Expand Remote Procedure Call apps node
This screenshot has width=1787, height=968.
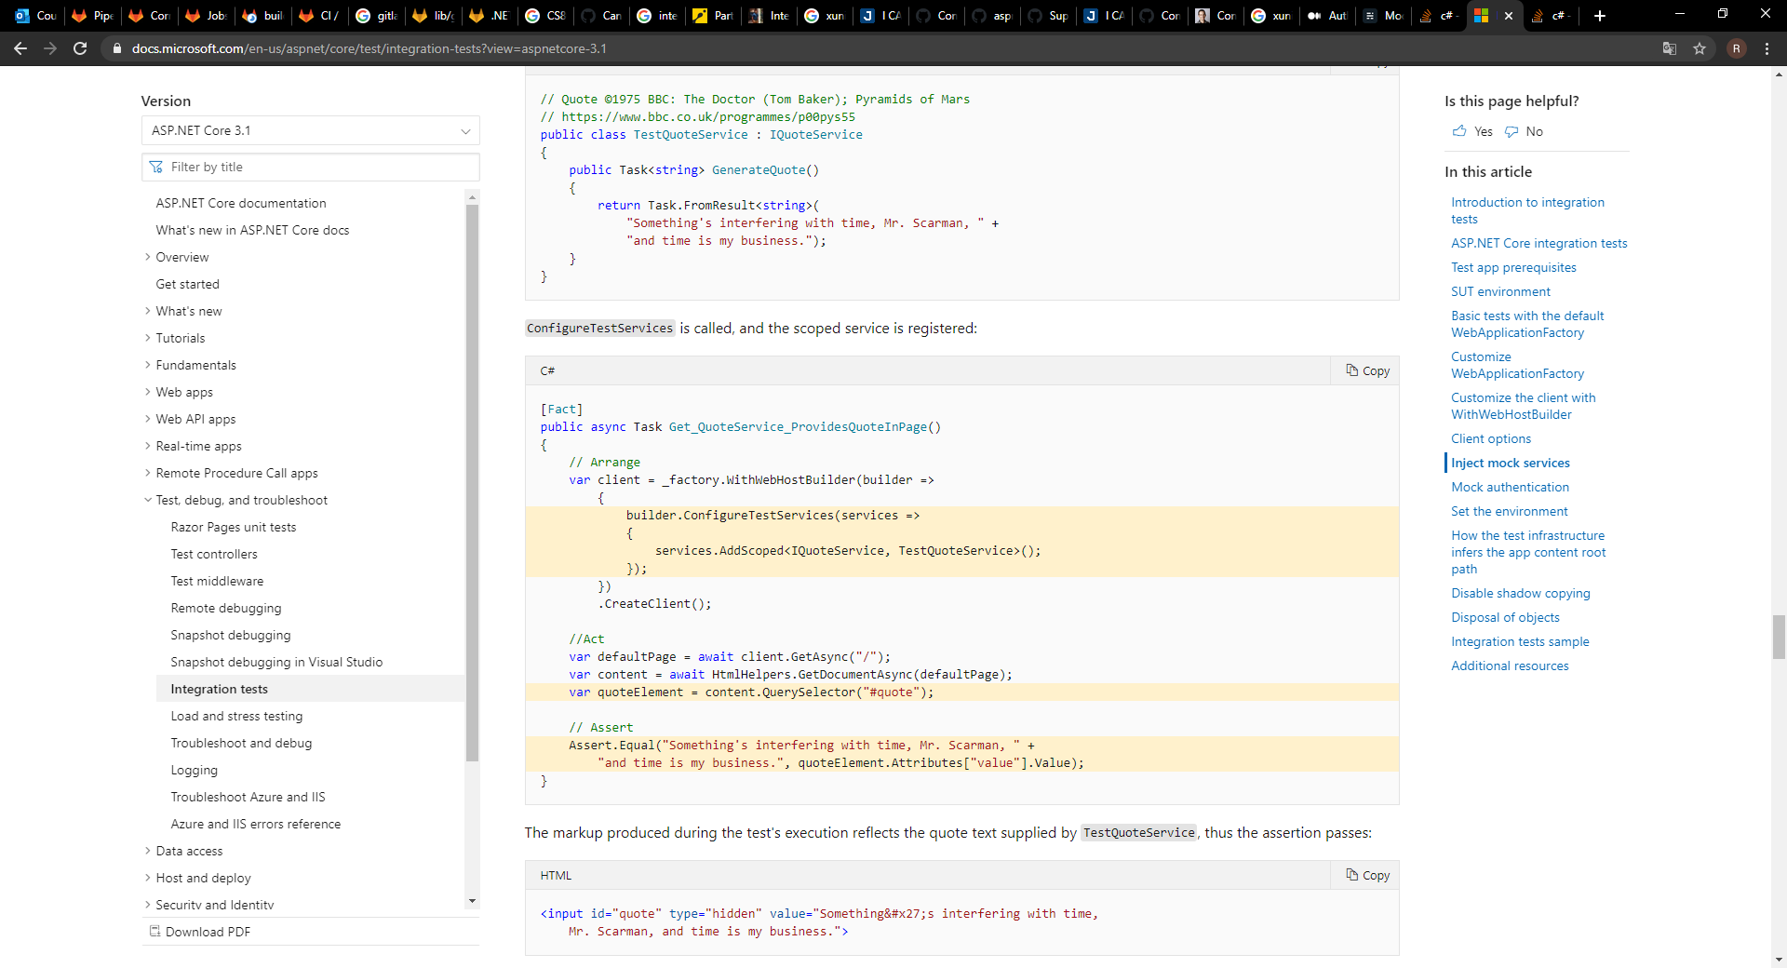click(x=147, y=473)
